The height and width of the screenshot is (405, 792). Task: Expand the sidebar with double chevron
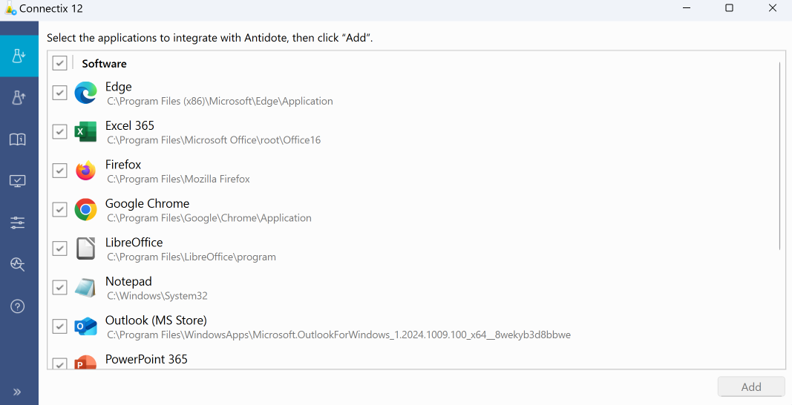(x=18, y=392)
